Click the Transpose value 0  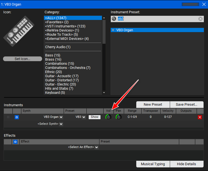tap(151, 117)
